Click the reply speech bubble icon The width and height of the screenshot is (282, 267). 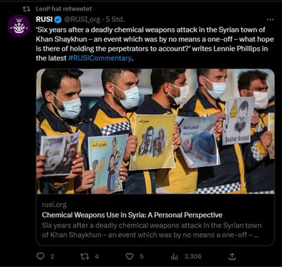pos(40,256)
